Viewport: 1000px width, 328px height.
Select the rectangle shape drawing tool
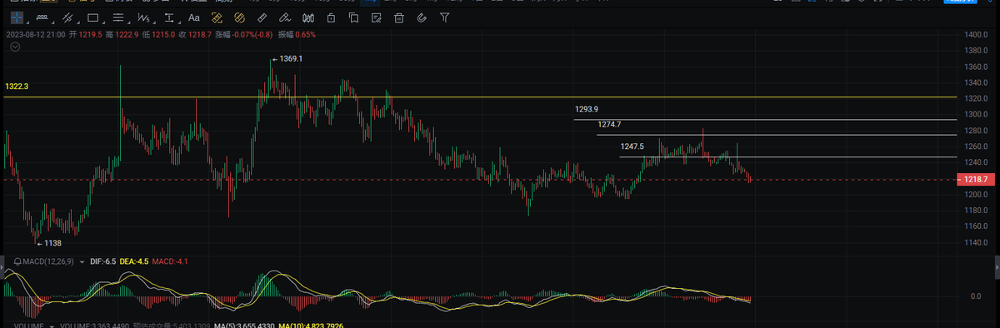coord(92,17)
